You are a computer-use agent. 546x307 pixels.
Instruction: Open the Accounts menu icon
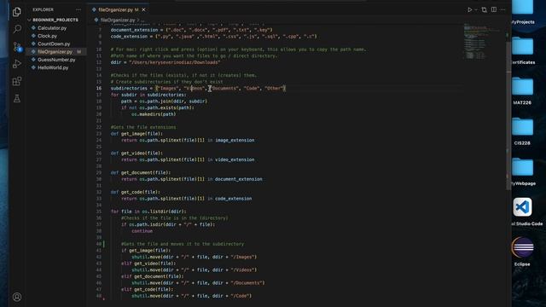coord(17,297)
